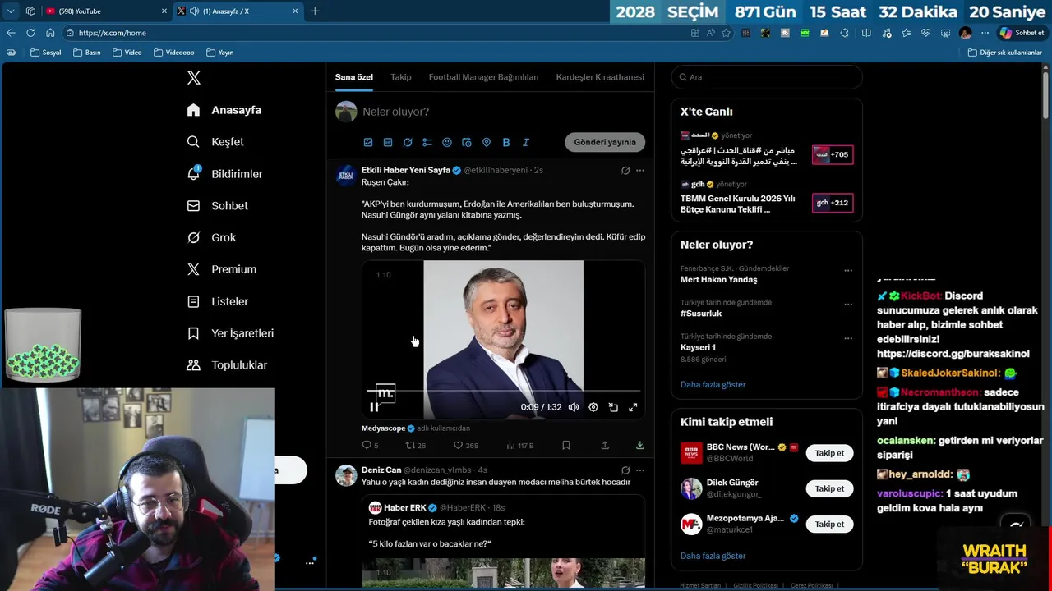
Task: Follow BBC News account
Action: point(829,453)
